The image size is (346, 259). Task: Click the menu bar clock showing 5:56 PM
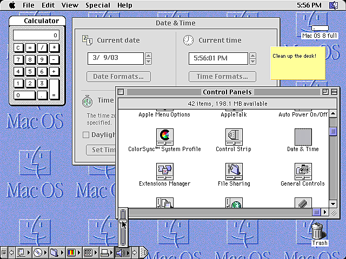[x=309, y=5]
